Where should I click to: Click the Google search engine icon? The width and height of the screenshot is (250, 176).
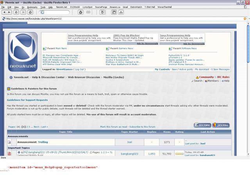pyautogui.click(x=42, y=12)
